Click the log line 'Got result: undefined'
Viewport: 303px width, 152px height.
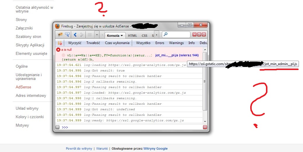[109, 109]
